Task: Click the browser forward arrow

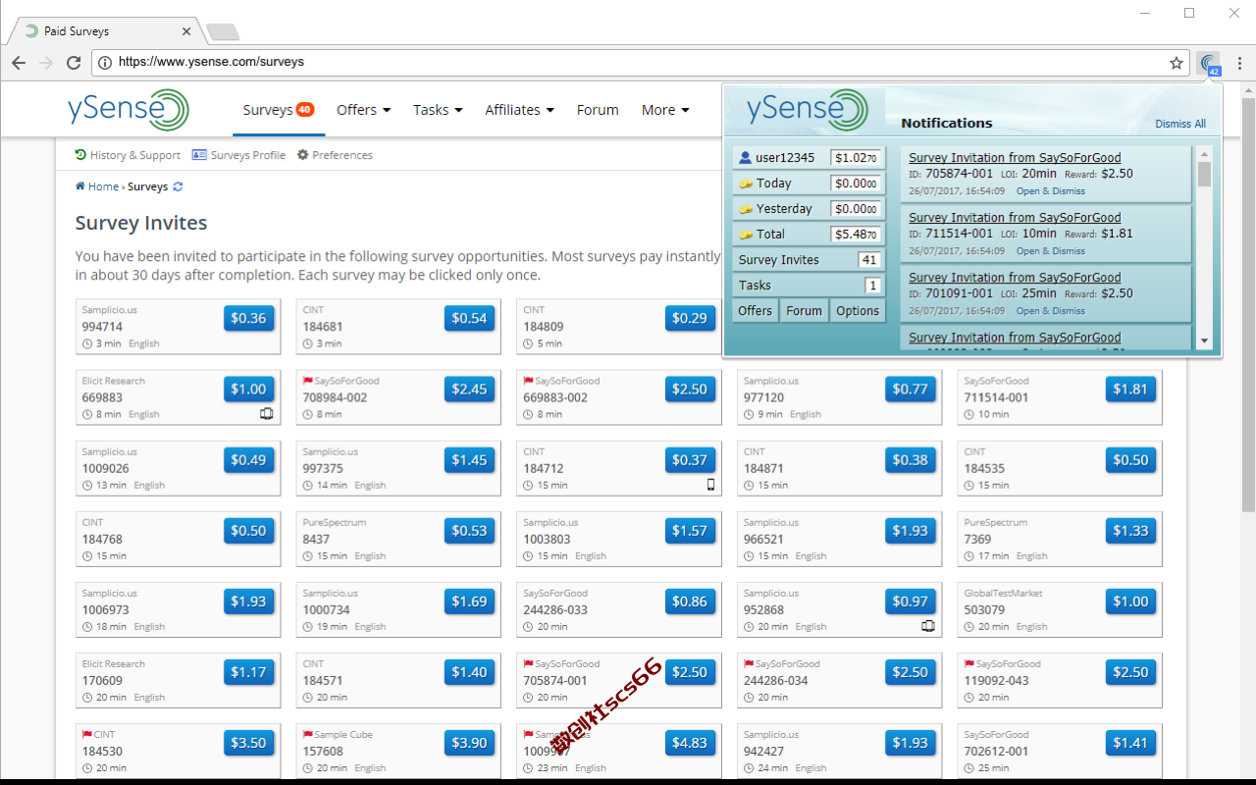Action: [x=46, y=62]
